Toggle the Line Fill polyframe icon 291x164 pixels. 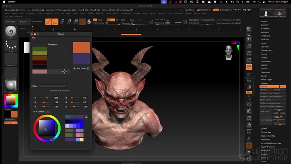[249, 131]
